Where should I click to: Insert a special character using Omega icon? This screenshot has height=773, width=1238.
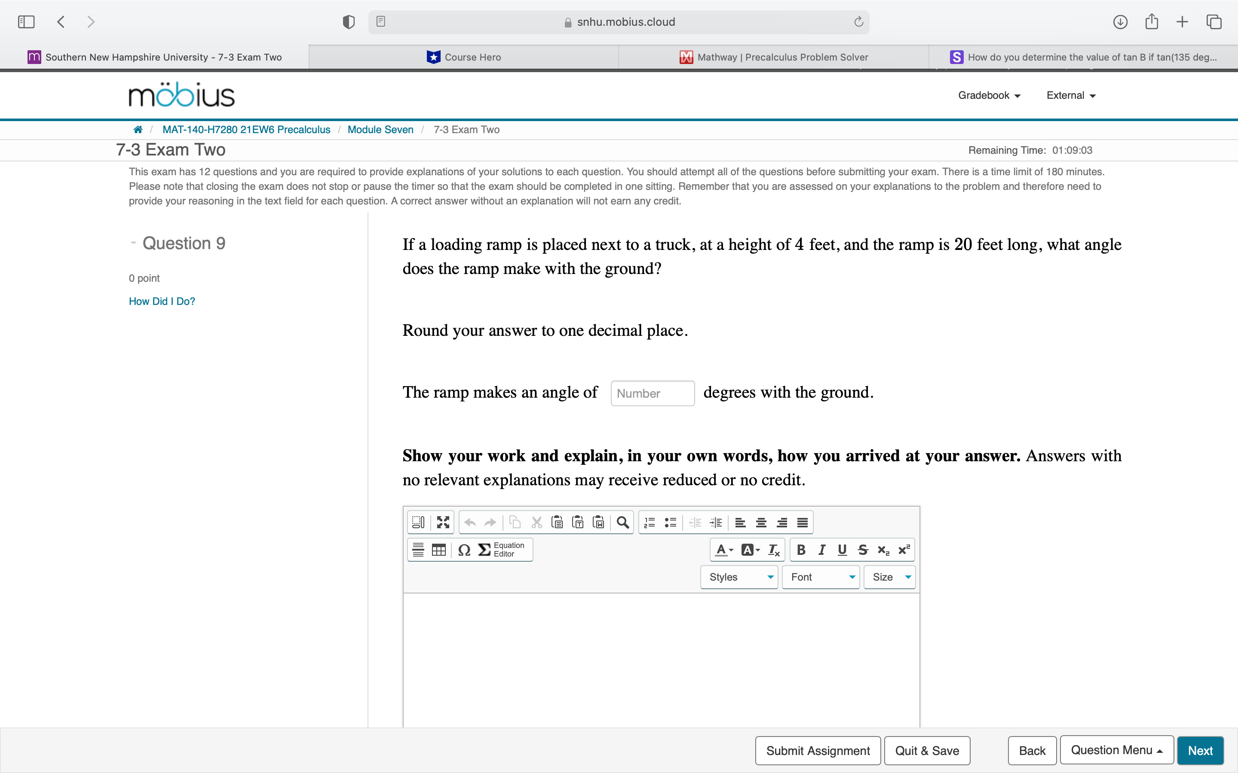coord(464,550)
